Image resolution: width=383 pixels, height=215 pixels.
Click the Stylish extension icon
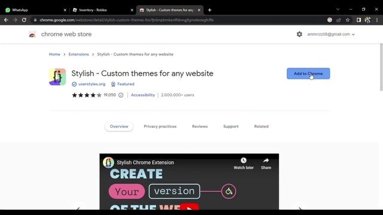point(57,77)
